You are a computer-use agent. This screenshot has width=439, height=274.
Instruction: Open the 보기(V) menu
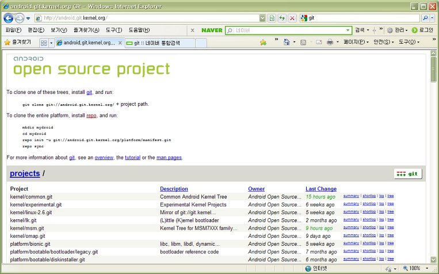(x=59, y=30)
